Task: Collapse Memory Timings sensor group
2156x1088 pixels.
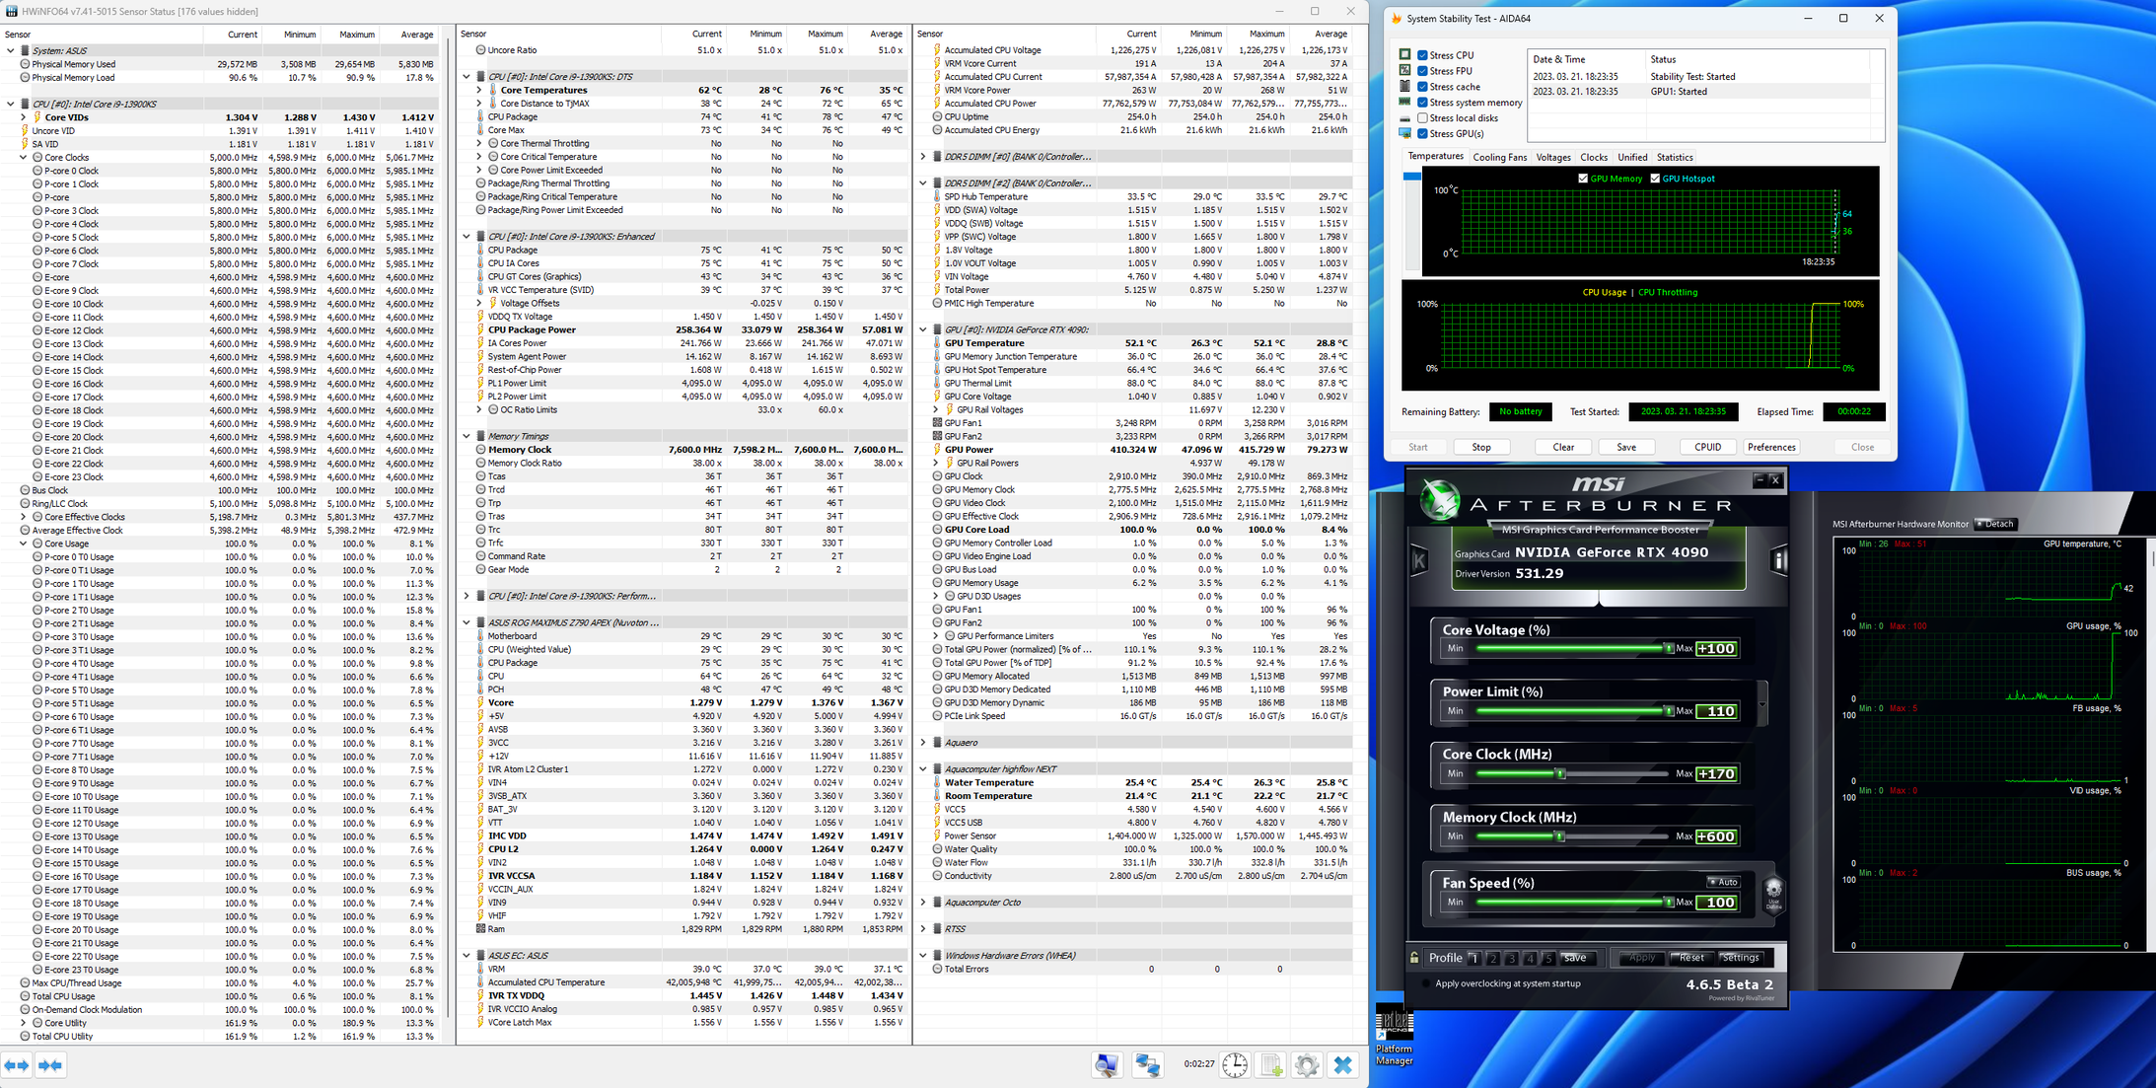Action: coord(467,436)
